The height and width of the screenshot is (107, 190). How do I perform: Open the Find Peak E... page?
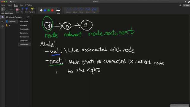point(24,29)
